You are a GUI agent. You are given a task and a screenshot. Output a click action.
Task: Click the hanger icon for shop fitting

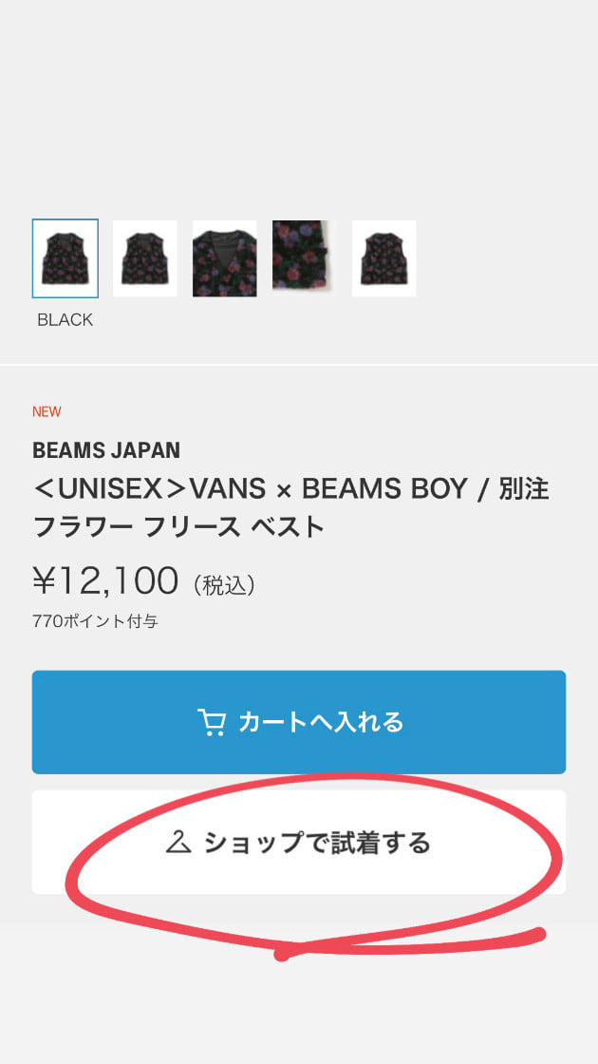point(179,842)
